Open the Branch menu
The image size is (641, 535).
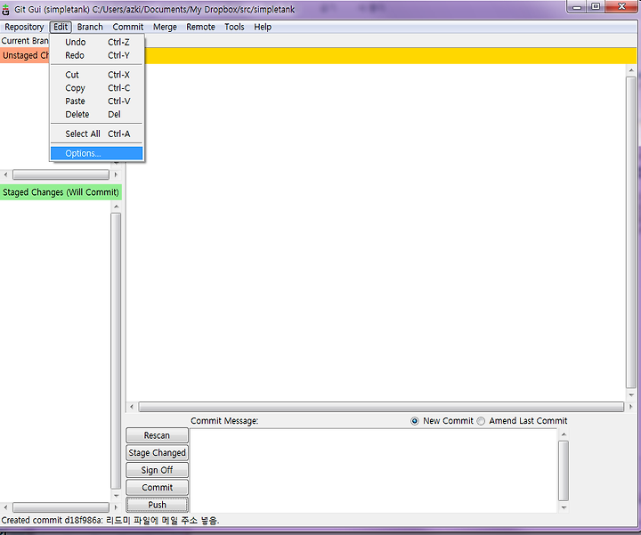[x=90, y=27]
